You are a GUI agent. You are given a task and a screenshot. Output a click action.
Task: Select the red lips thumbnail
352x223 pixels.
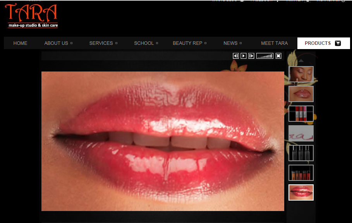[301, 192]
